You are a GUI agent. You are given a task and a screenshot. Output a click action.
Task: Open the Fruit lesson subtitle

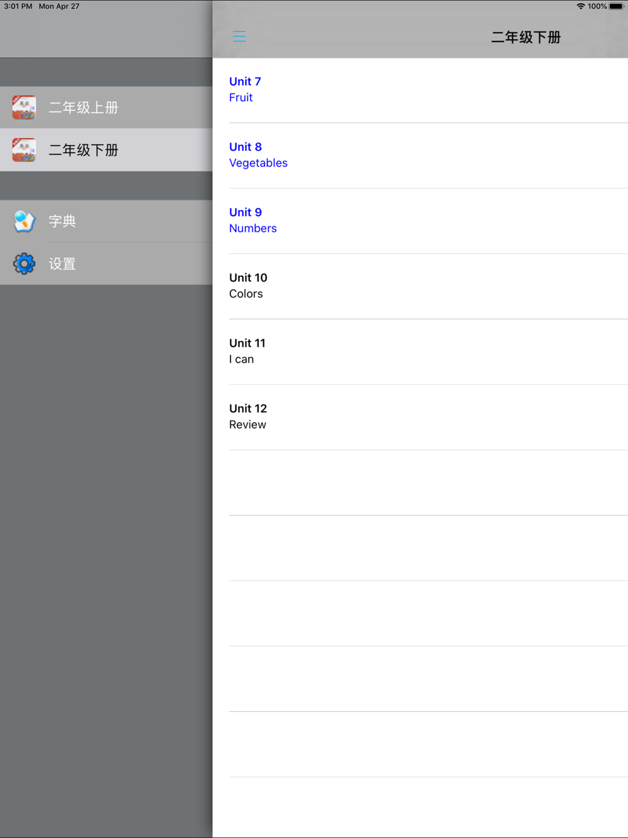click(241, 97)
